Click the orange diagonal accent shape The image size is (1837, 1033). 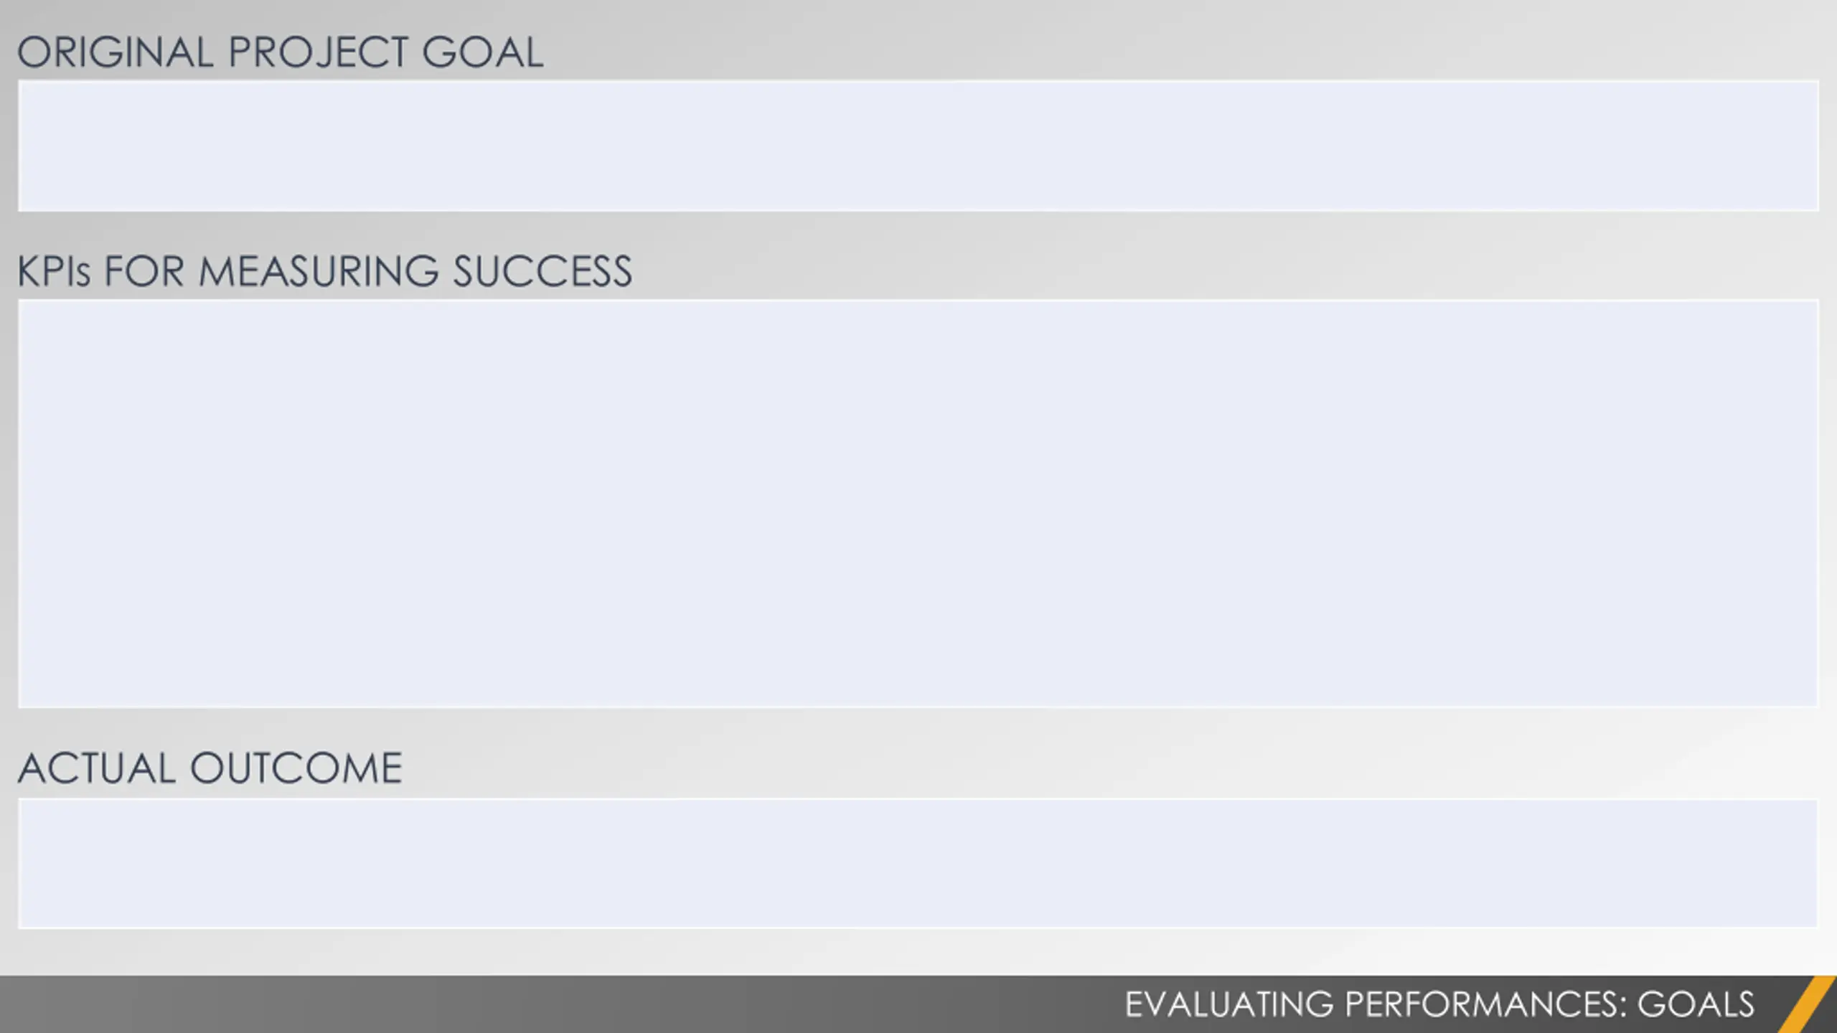coord(1807,1004)
